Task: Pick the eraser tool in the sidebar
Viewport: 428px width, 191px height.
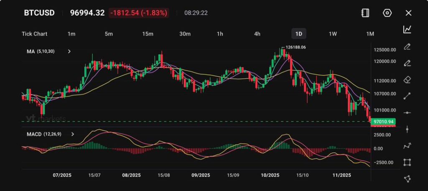Action: (x=407, y=79)
